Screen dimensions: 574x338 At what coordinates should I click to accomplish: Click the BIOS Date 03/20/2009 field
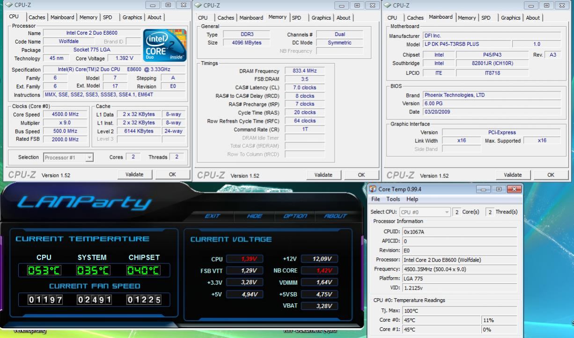pos(492,112)
